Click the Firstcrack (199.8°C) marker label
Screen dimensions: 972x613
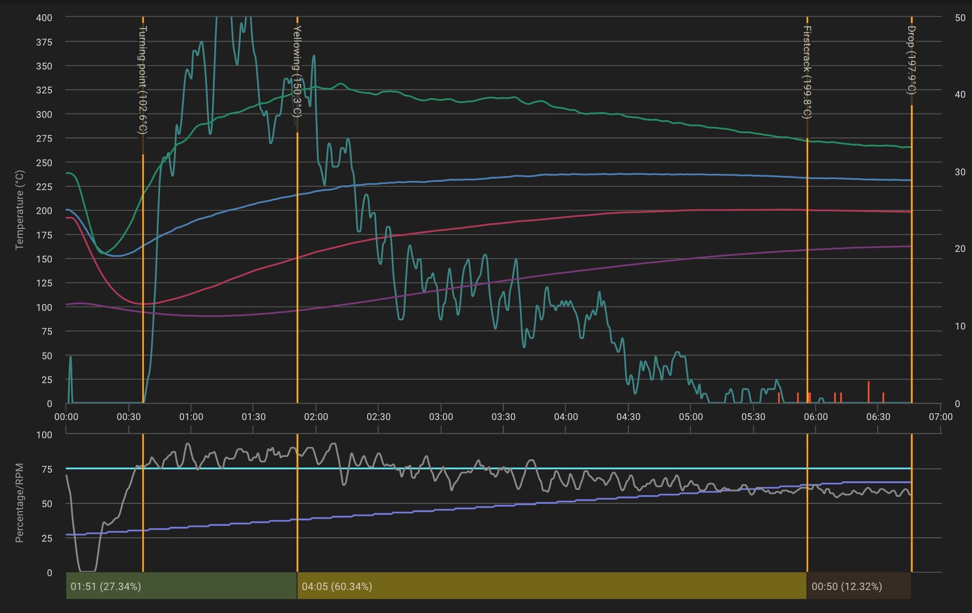[807, 72]
